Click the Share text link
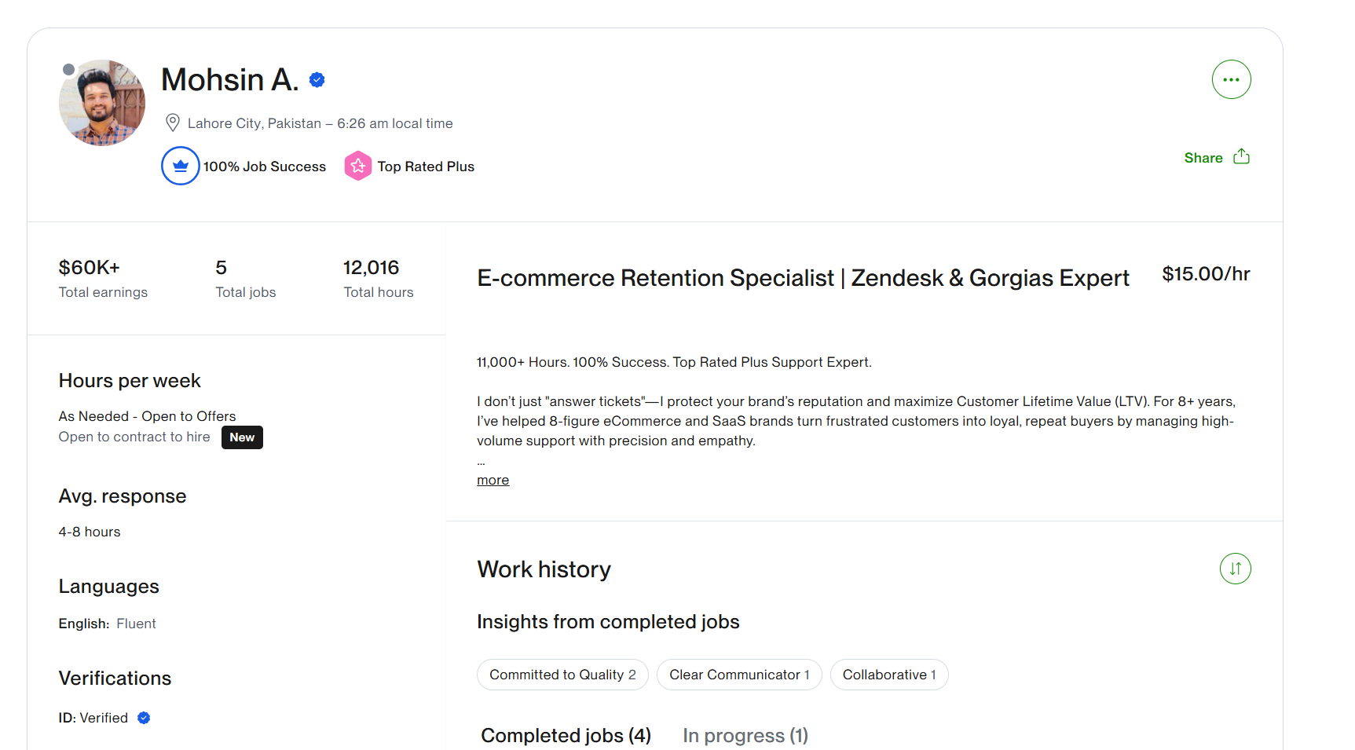This screenshot has width=1355, height=750. pos(1203,158)
